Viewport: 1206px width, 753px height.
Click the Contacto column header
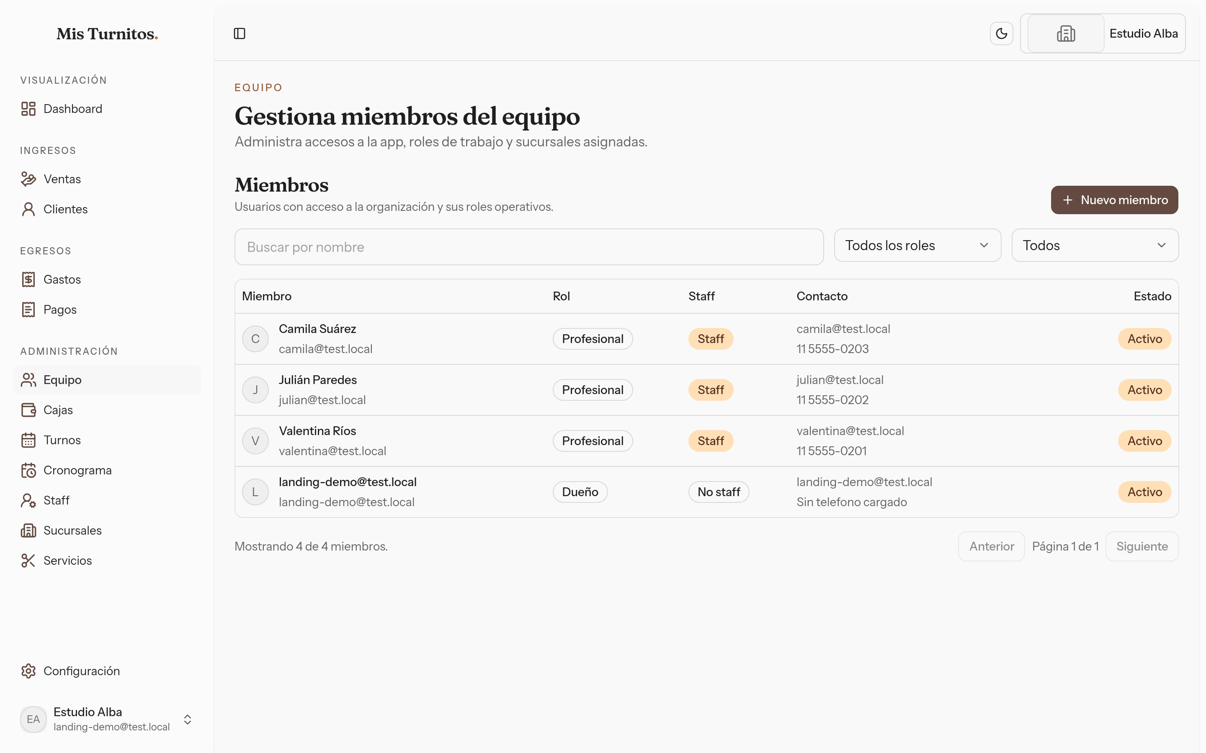[x=822, y=296]
